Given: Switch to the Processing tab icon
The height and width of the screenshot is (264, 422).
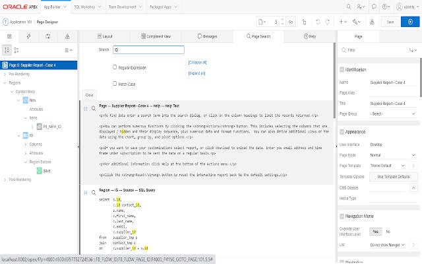Looking at the screenshot, I should point(48,36).
